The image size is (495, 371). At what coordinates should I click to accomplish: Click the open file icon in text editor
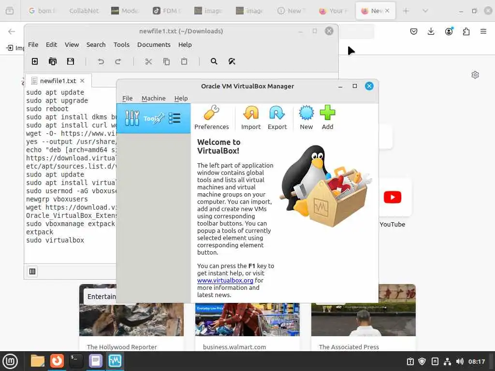tap(53, 61)
